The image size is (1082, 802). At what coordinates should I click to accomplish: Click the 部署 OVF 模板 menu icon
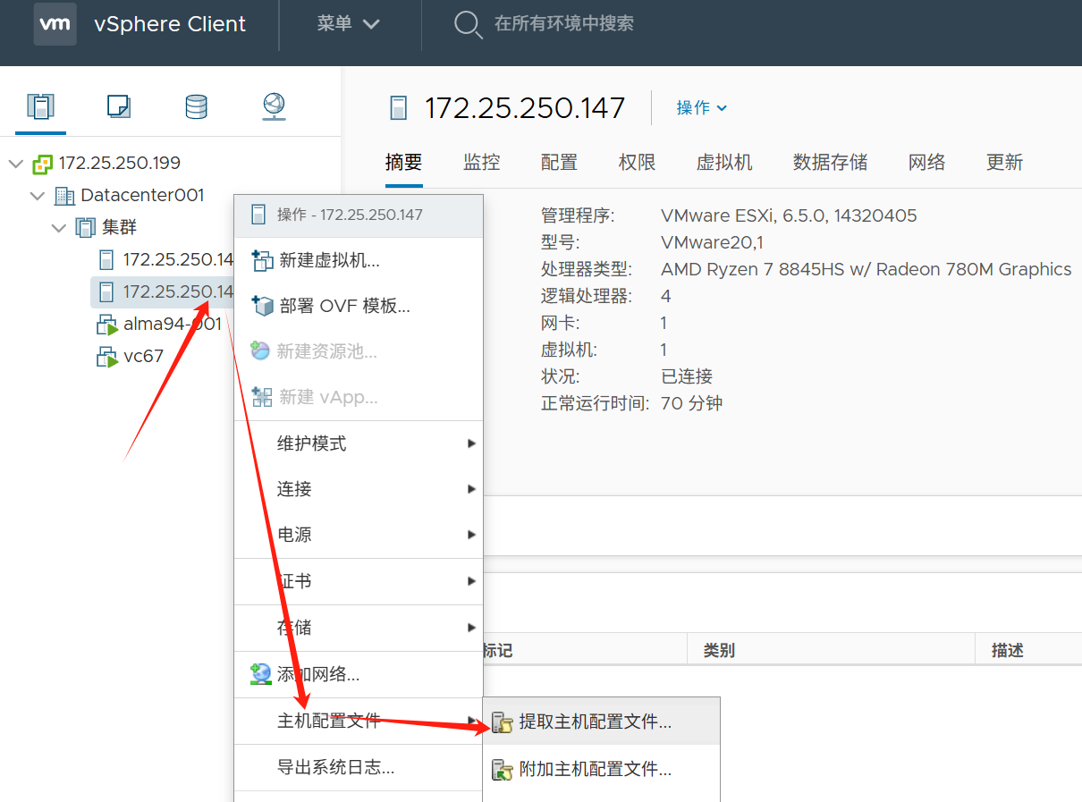point(262,307)
